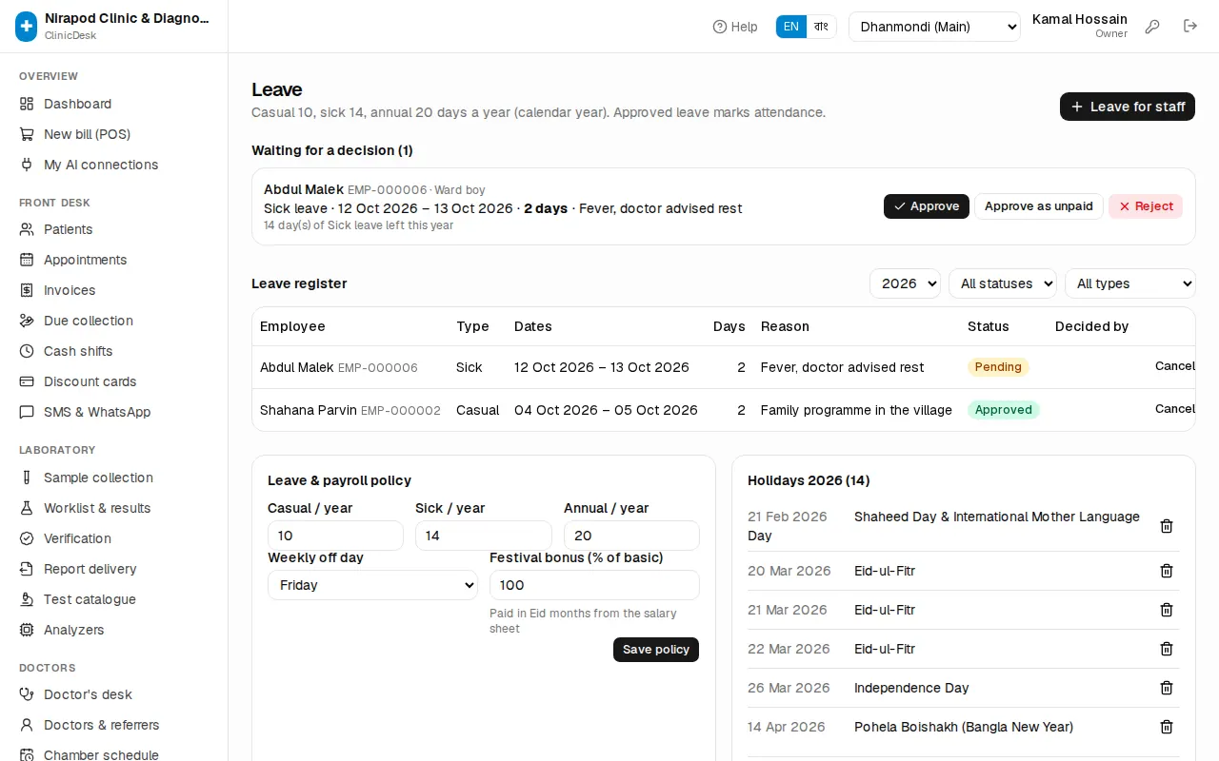Open the 2026 year filter dropdown
The width and height of the screenshot is (1219, 761).
tap(905, 283)
